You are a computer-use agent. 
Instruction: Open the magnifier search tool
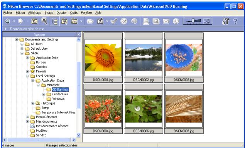(x=44, y=21)
